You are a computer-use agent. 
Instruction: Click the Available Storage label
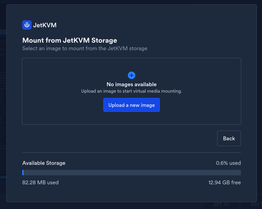[44, 163]
